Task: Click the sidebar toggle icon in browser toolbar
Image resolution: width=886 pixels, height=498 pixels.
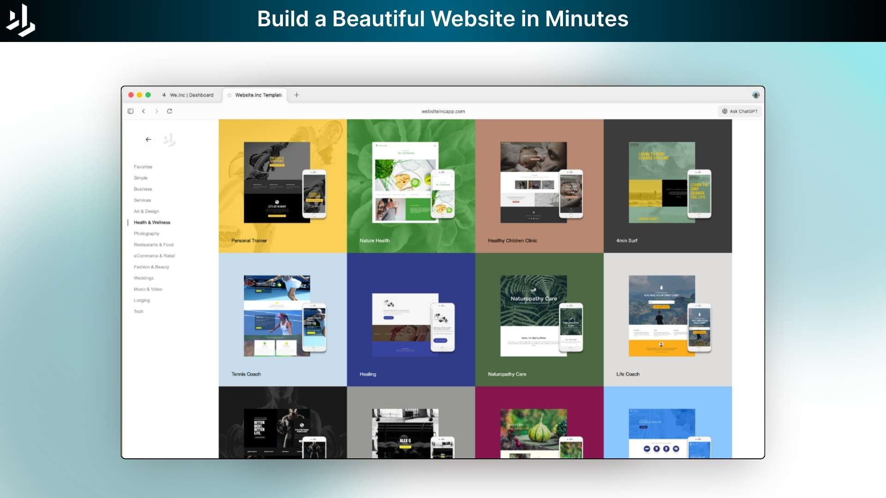Action: (131, 111)
